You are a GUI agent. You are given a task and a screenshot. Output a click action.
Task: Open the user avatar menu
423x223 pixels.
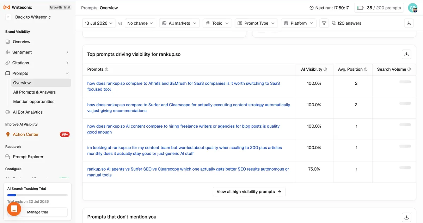tap(412, 8)
